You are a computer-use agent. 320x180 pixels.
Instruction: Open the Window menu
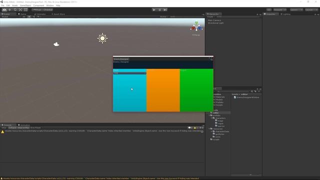tap(50, 5)
